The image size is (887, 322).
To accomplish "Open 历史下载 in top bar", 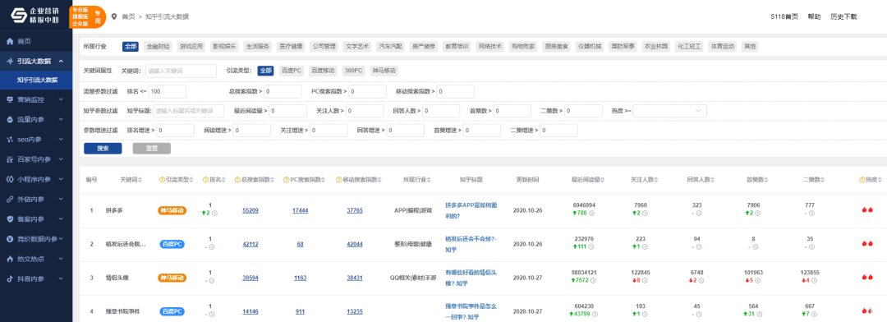I will 843,16.
